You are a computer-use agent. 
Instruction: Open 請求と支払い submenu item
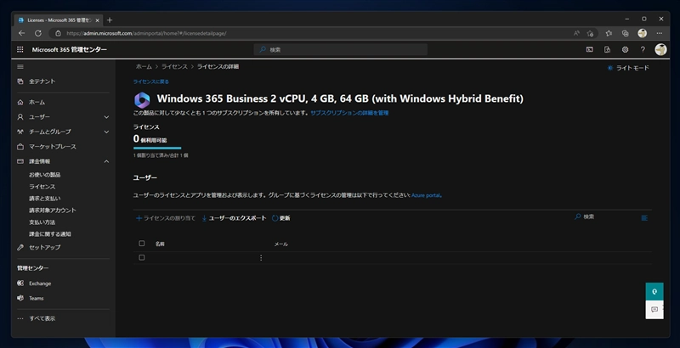pyautogui.click(x=45, y=199)
